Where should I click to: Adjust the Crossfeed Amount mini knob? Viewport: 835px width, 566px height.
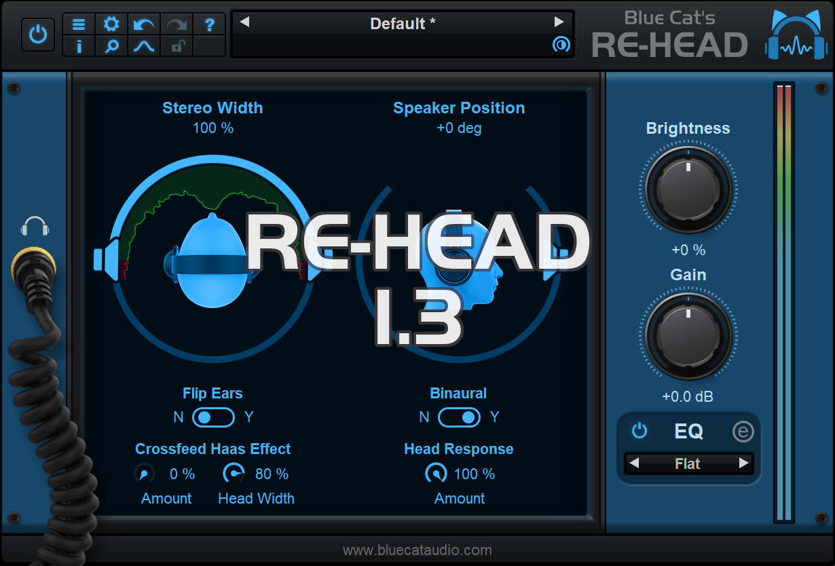click(144, 473)
